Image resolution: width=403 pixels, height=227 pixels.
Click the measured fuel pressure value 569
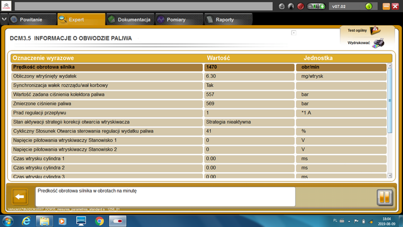(249, 103)
